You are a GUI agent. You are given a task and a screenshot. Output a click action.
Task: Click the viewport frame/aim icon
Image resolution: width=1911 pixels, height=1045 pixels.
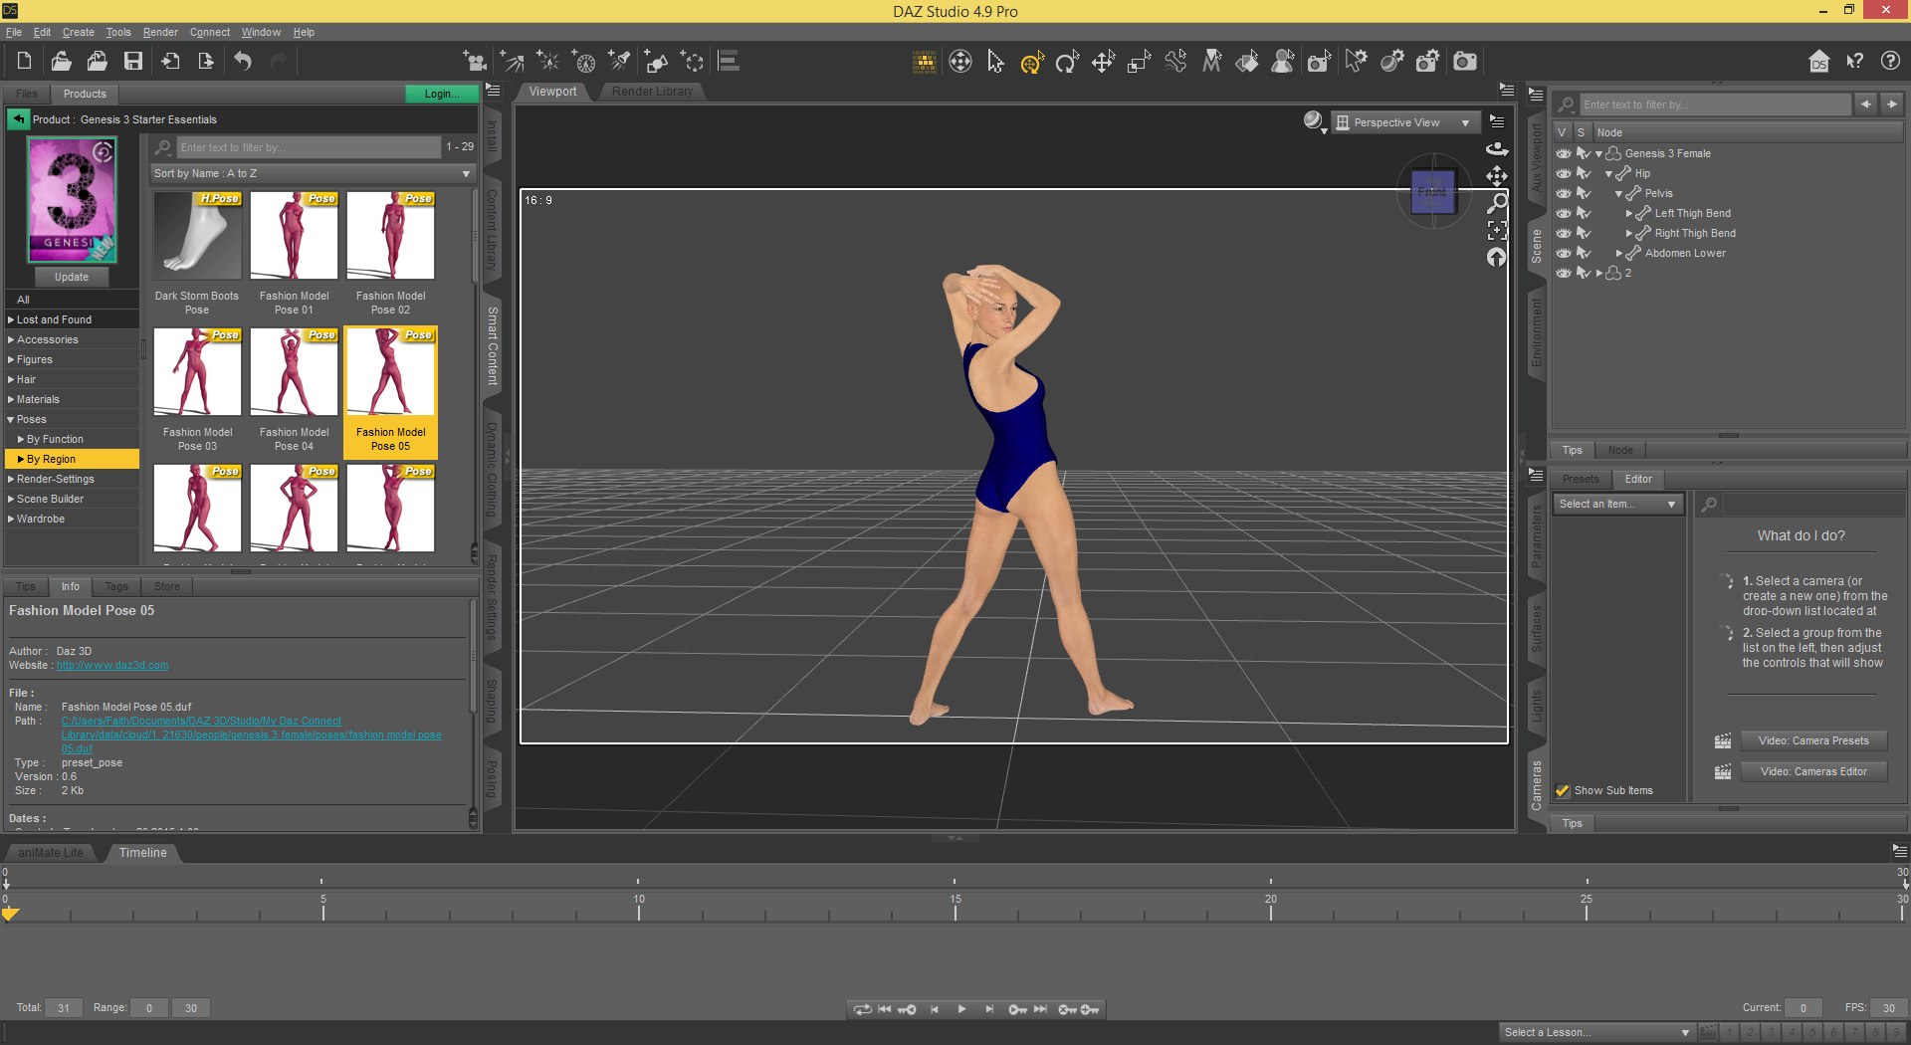pyautogui.click(x=1496, y=230)
